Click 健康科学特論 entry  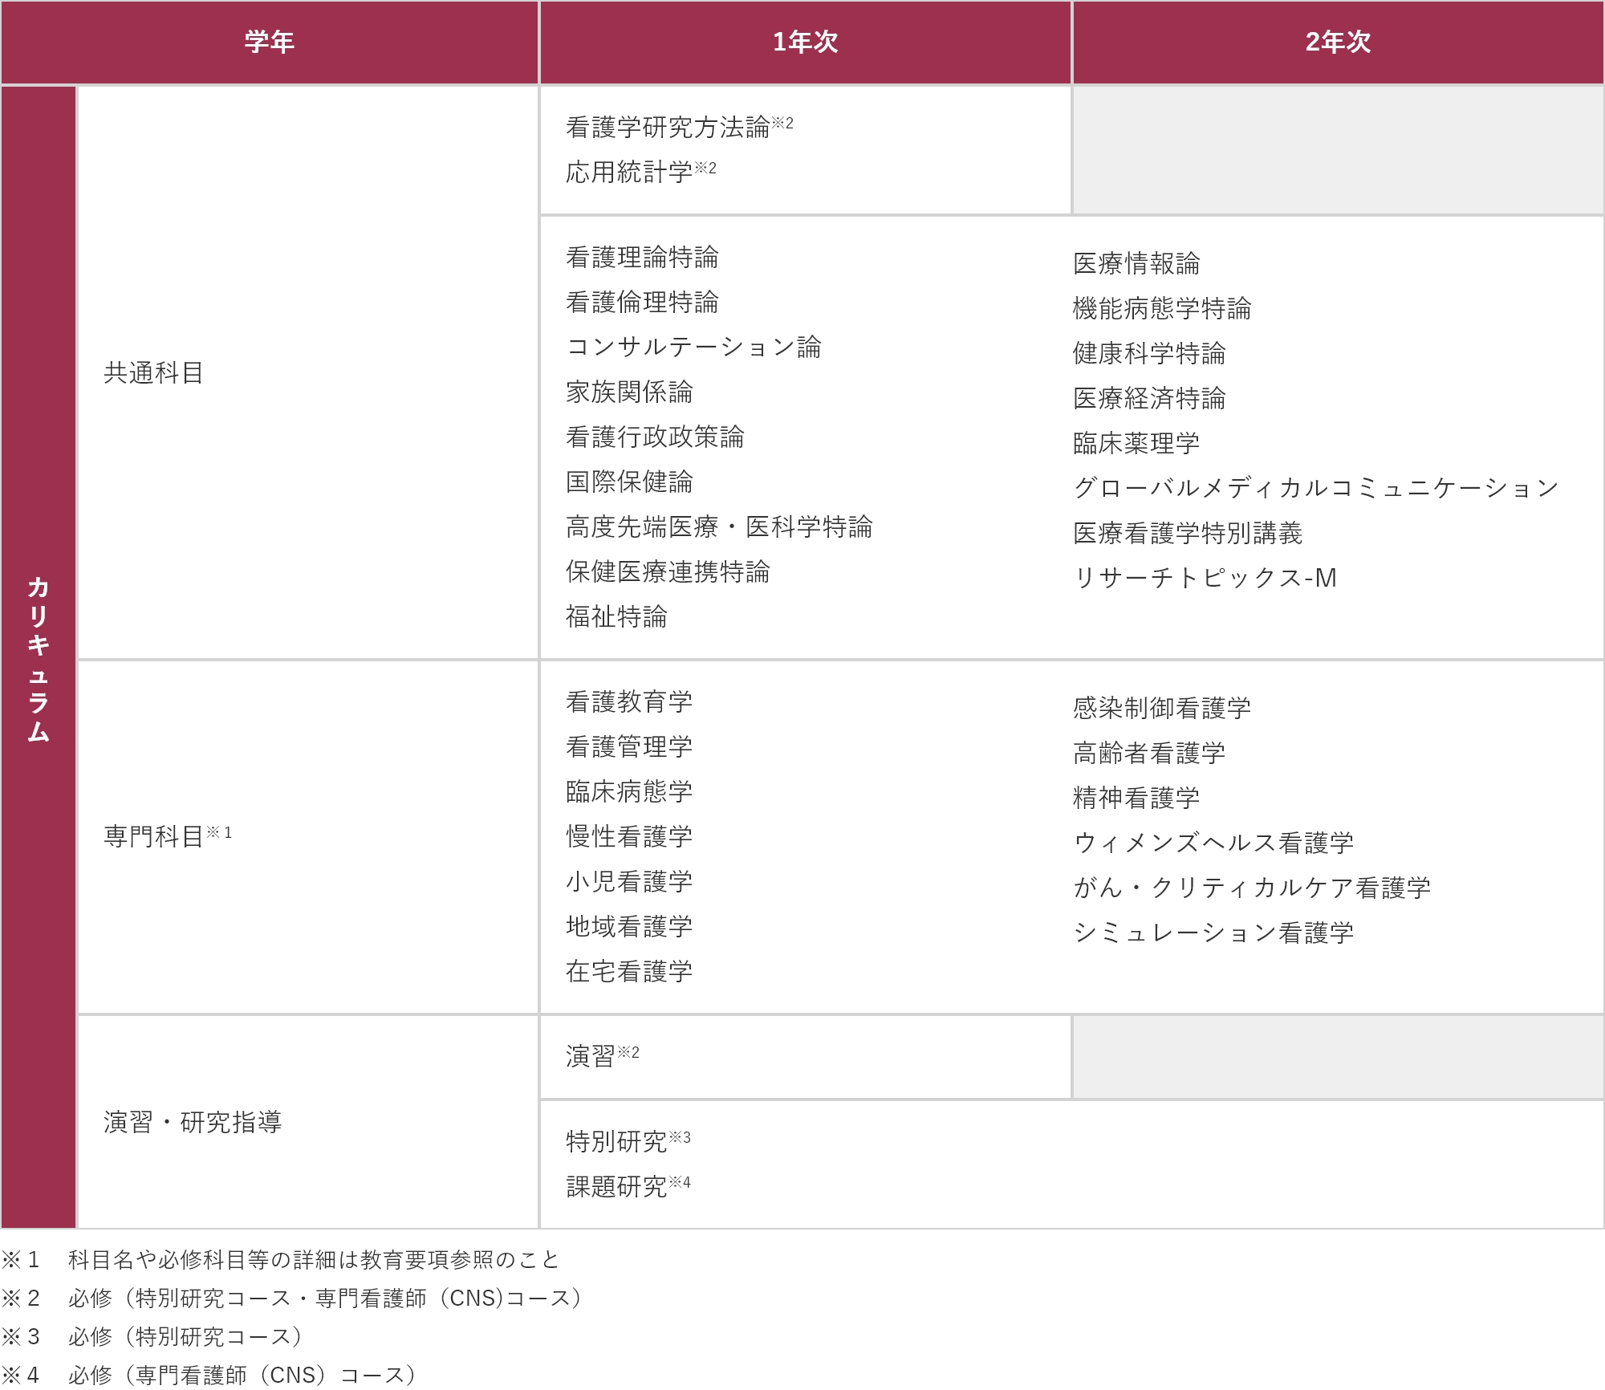point(1149,354)
